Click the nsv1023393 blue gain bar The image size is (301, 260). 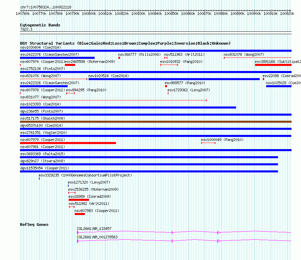coord(128,108)
